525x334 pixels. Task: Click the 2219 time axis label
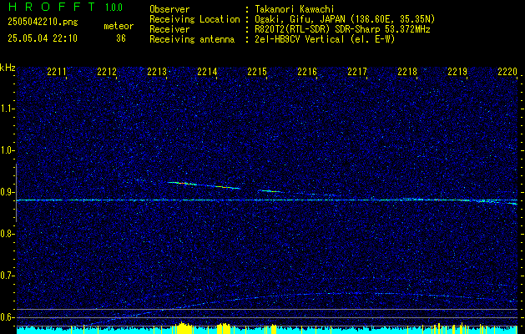click(x=457, y=72)
